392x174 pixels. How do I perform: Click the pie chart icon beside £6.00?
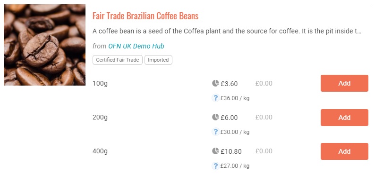tap(215, 117)
